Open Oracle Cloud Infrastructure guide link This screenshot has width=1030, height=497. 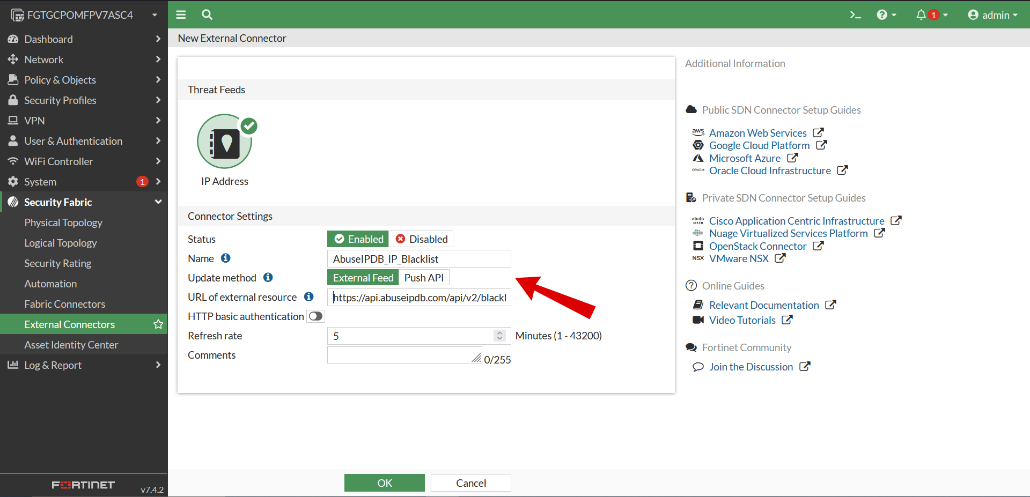[x=770, y=170]
